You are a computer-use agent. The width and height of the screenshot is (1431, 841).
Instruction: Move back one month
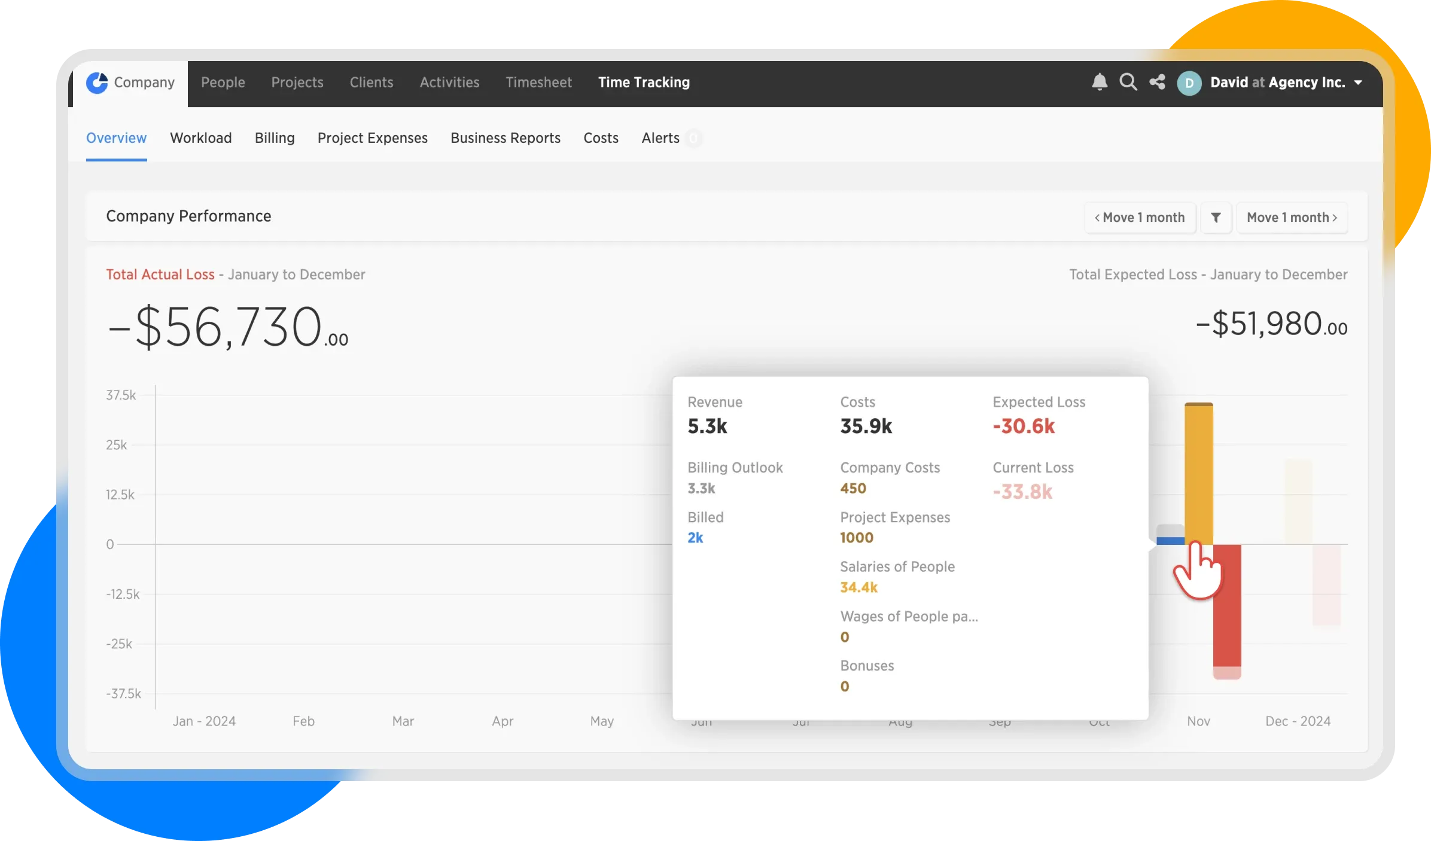pos(1140,218)
